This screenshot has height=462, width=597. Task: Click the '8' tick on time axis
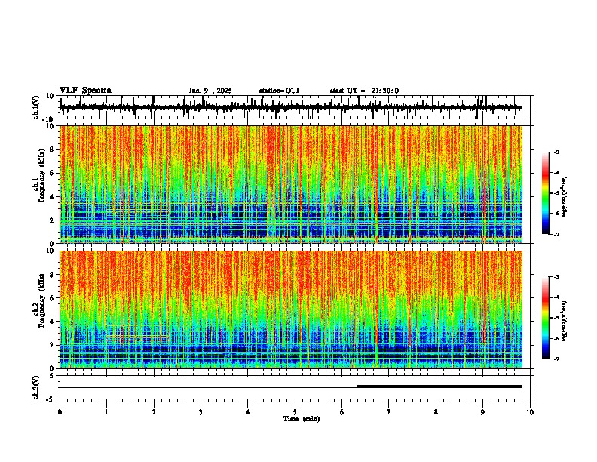point(436,412)
